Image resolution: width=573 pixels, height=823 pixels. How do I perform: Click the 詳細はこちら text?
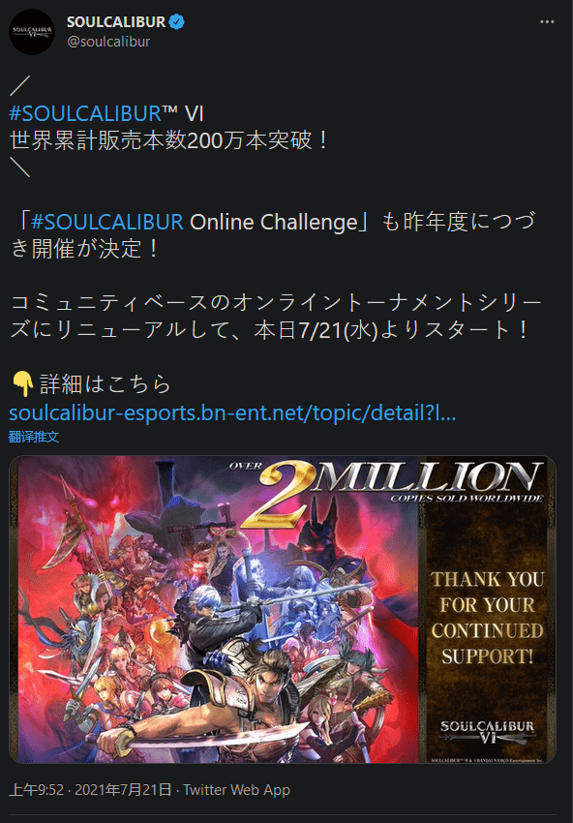(106, 385)
